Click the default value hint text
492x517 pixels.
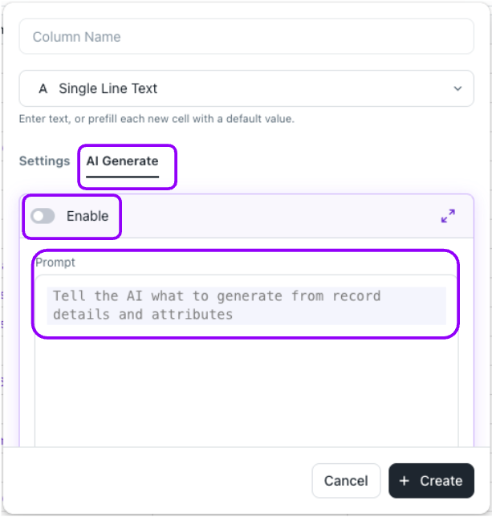[x=157, y=119]
